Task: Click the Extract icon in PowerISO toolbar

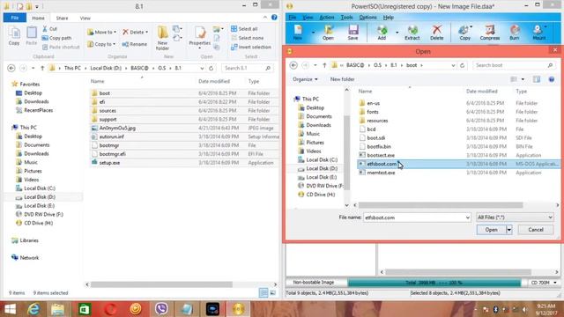Action: [x=412, y=32]
